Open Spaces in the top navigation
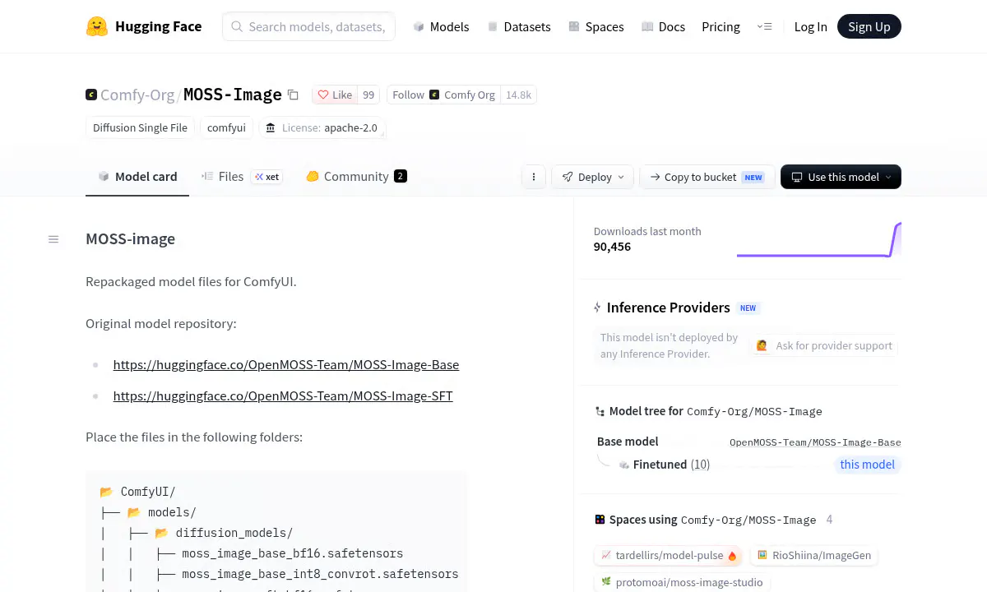The height and width of the screenshot is (592, 987). pyautogui.click(x=596, y=26)
